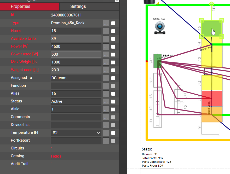Enable the checkbox beside Aisle field
230x174 pixels.
[113, 109]
